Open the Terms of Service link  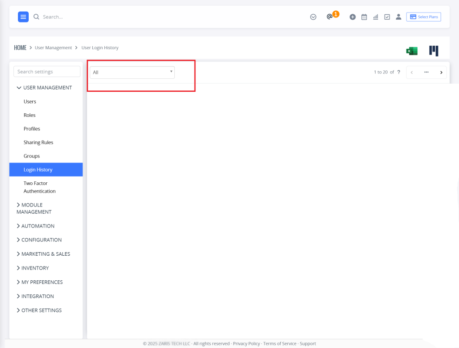point(280,344)
